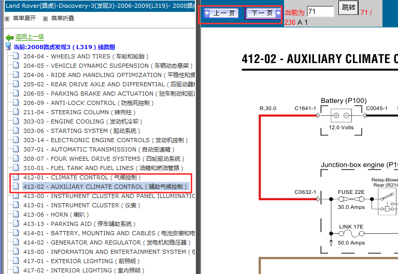Screen dimensions: 398x274
Task: Open 205-02 REAR DRIVE AXLE AND DIFFERENTIAL
Action: (109, 84)
